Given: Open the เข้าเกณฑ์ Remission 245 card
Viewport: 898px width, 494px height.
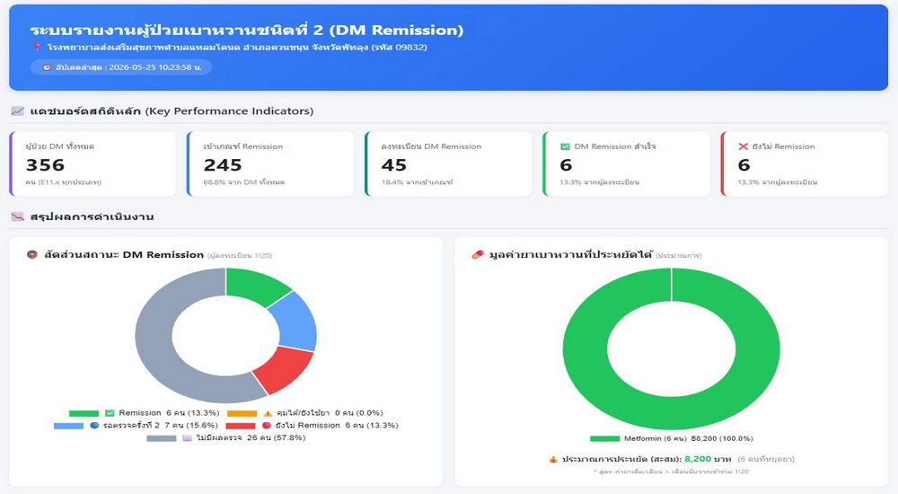Looking at the screenshot, I should point(270,163).
